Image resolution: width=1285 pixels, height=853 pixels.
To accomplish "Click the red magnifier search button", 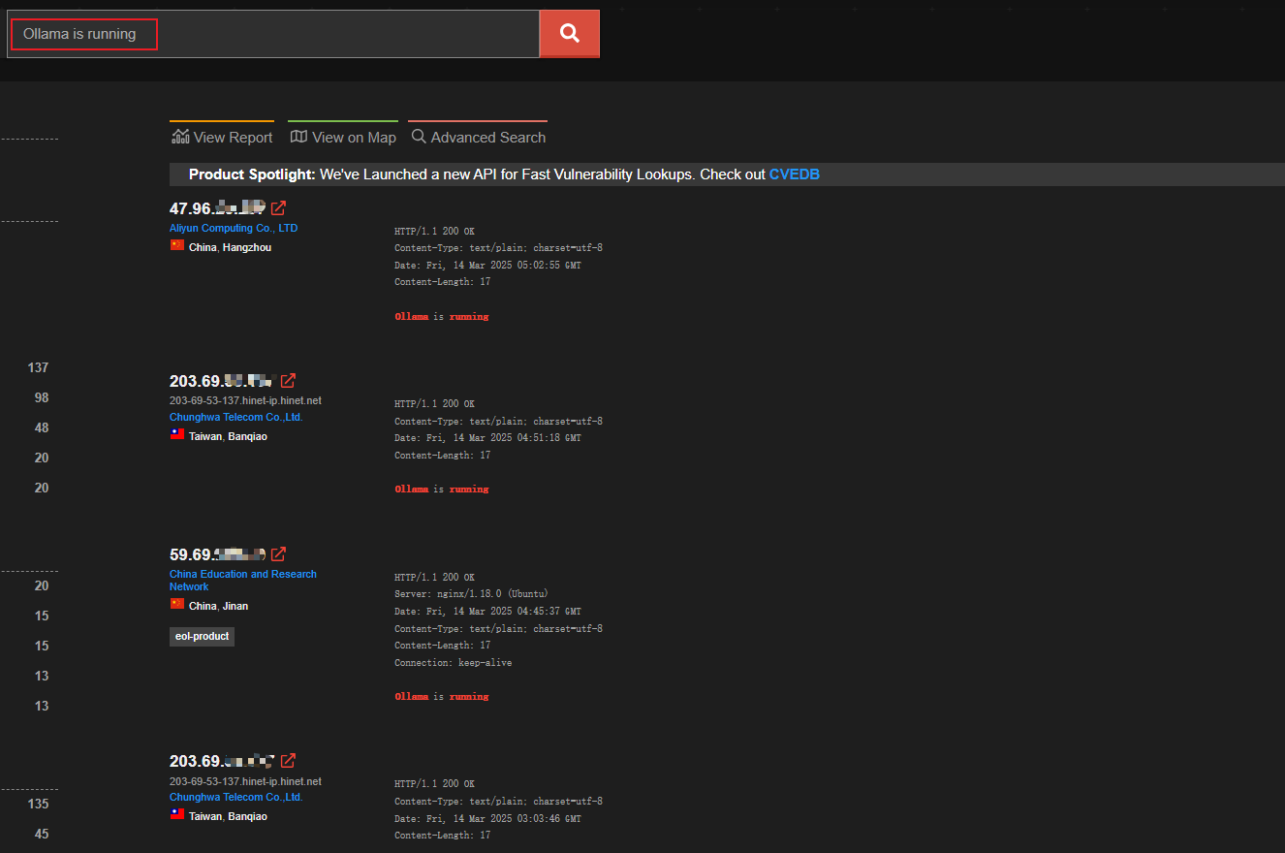I will click(x=570, y=34).
